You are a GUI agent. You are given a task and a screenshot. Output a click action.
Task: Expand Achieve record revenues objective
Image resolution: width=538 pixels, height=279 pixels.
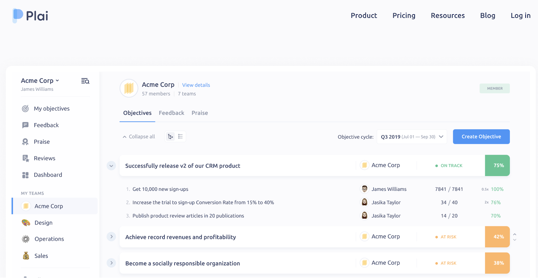(111, 237)
